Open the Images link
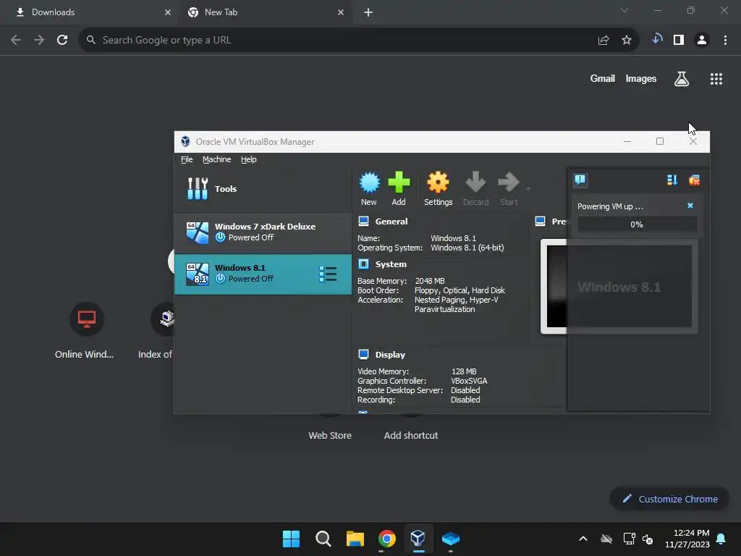The image size is (741, 556). [x=641, y=78]
